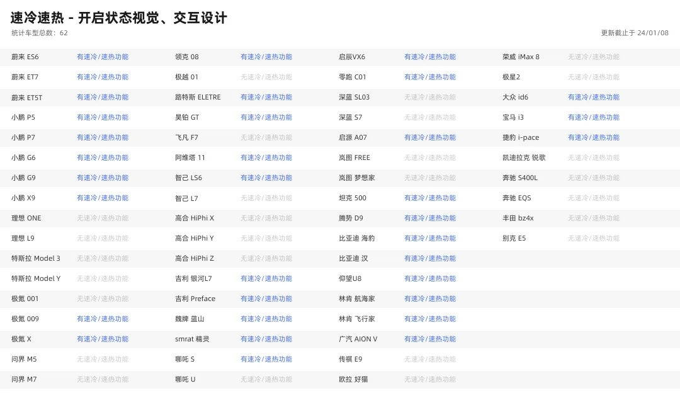The image size is (680, 405).
Task: Click the blue status beside 大众 id6
Action: coord(594,98)
